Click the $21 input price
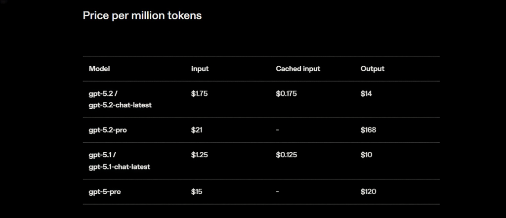 coord(197,130)
